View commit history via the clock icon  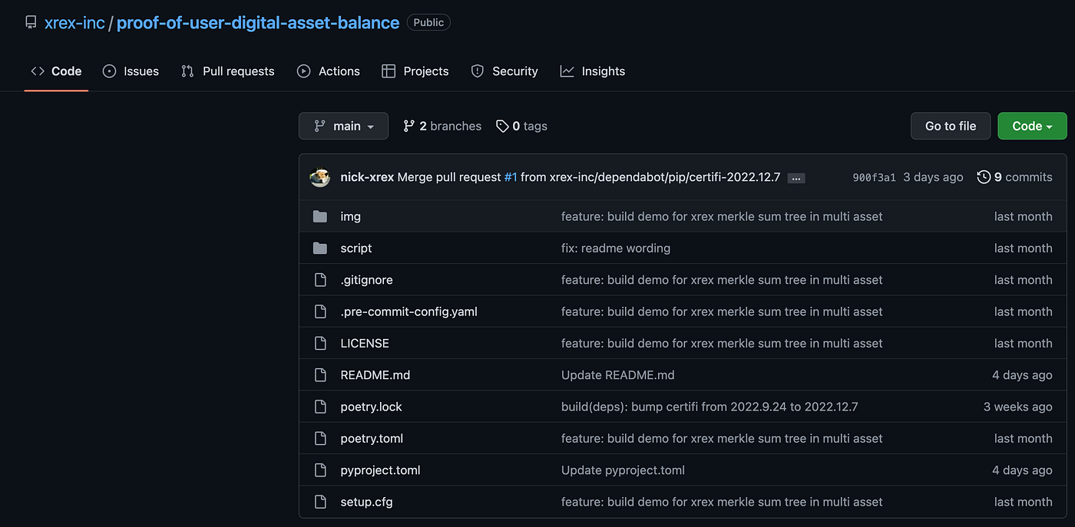coord(984,177)
